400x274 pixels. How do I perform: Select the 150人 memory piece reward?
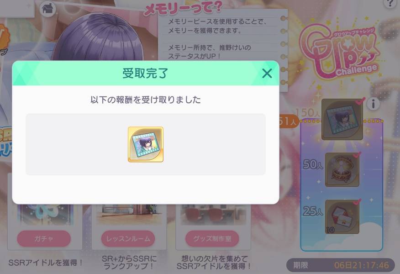tap(342, 119)
